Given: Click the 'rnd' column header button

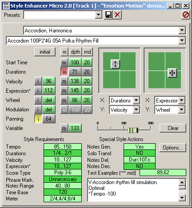Looking at the screenshot, I should tap(88, 52).
